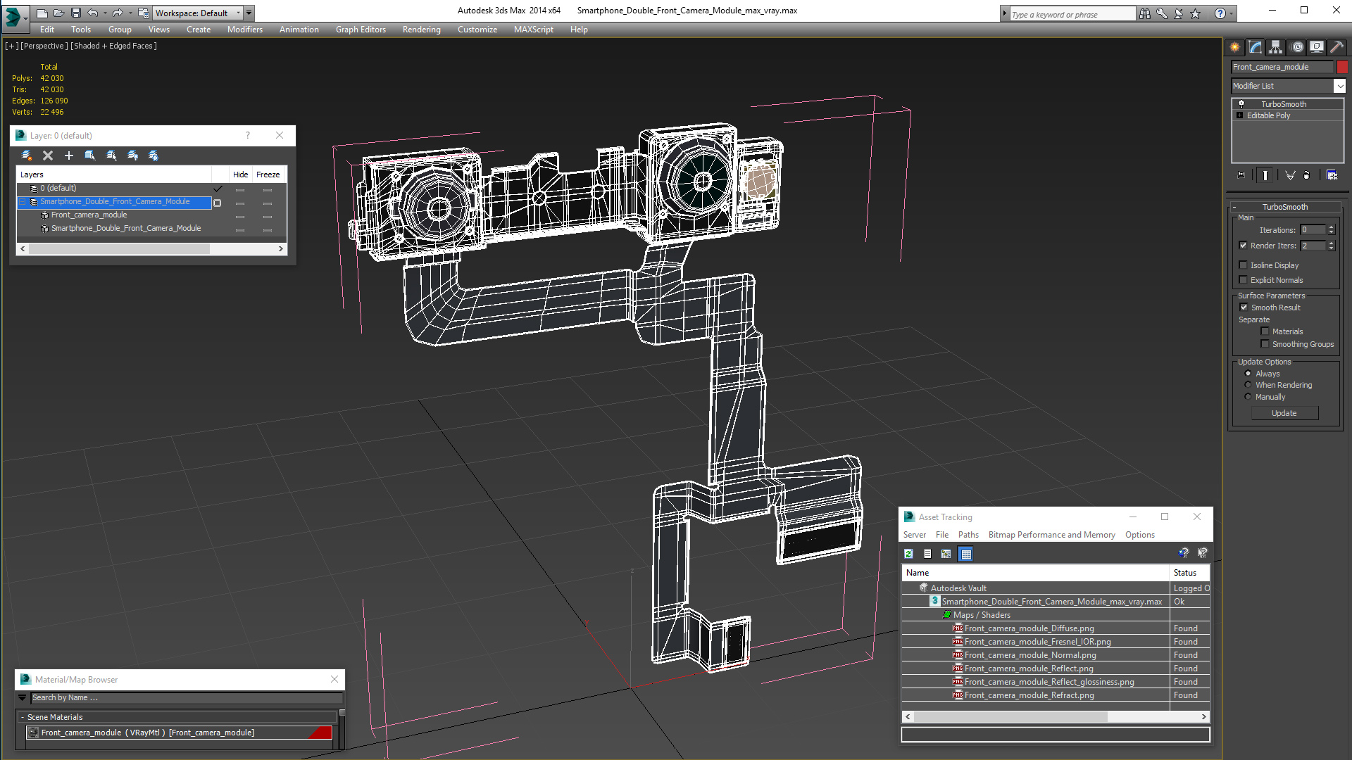Image resolution: width=1352 pixels, height=760 pixels.
Task: Click the Create New Layer icon
Action: click(x=27, y=156)
